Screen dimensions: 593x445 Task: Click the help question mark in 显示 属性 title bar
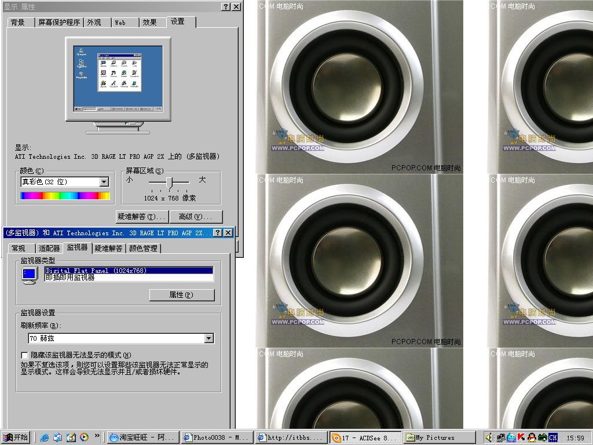point(225,7)
